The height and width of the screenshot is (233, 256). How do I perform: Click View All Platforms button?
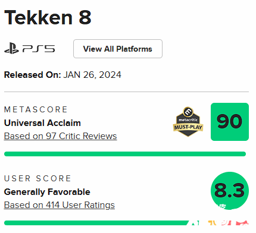[118, 49]
